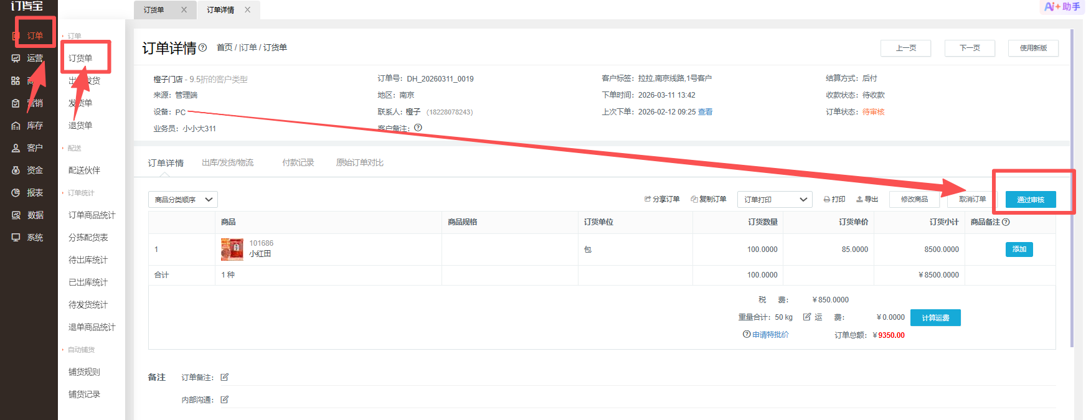This screenshot has width=1091, height=420.
Task: Click 通过审核 approve button
Action: pyautogui.click(x=1031, y=200)
